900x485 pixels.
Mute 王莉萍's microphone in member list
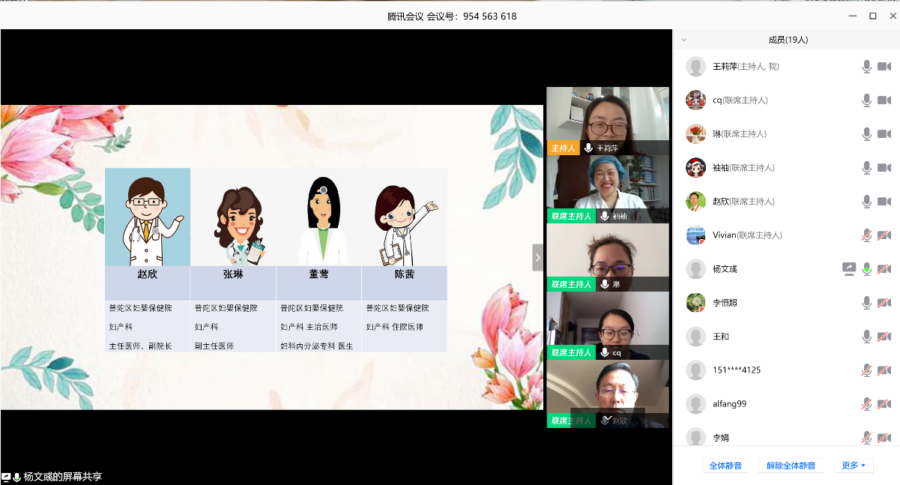pos(866,67)
